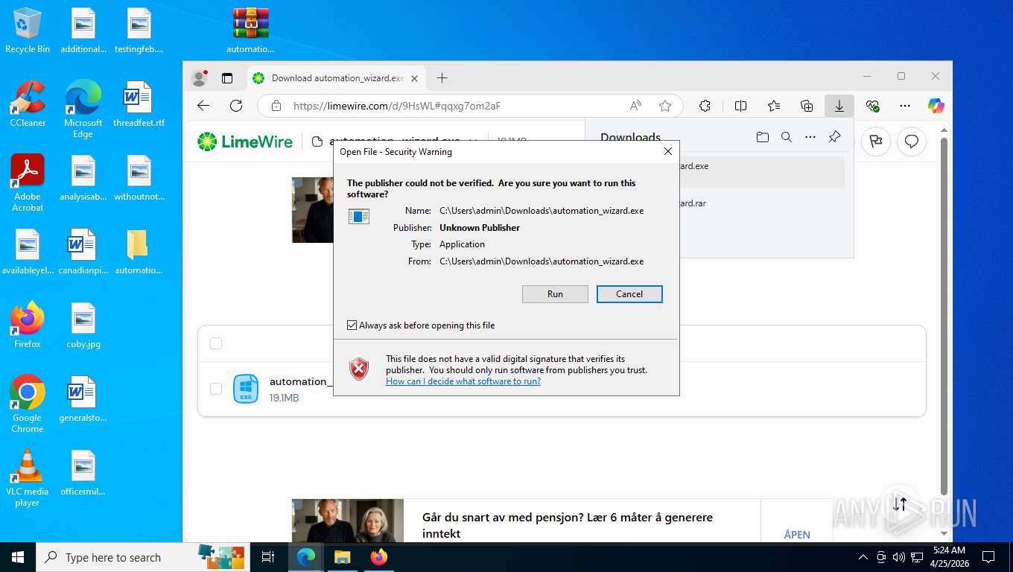This screenshot has height=572, width=1013.
Task: Show hidden tray icons chevron
Action: [863, 557]
